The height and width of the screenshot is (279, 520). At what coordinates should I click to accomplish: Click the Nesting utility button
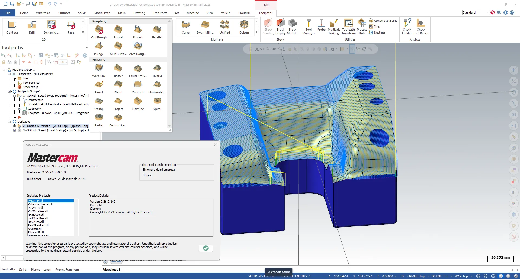[377, 33]
